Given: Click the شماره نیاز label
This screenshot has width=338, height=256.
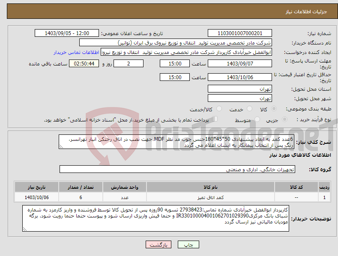Looking at the screenshot, I should 319,34.
